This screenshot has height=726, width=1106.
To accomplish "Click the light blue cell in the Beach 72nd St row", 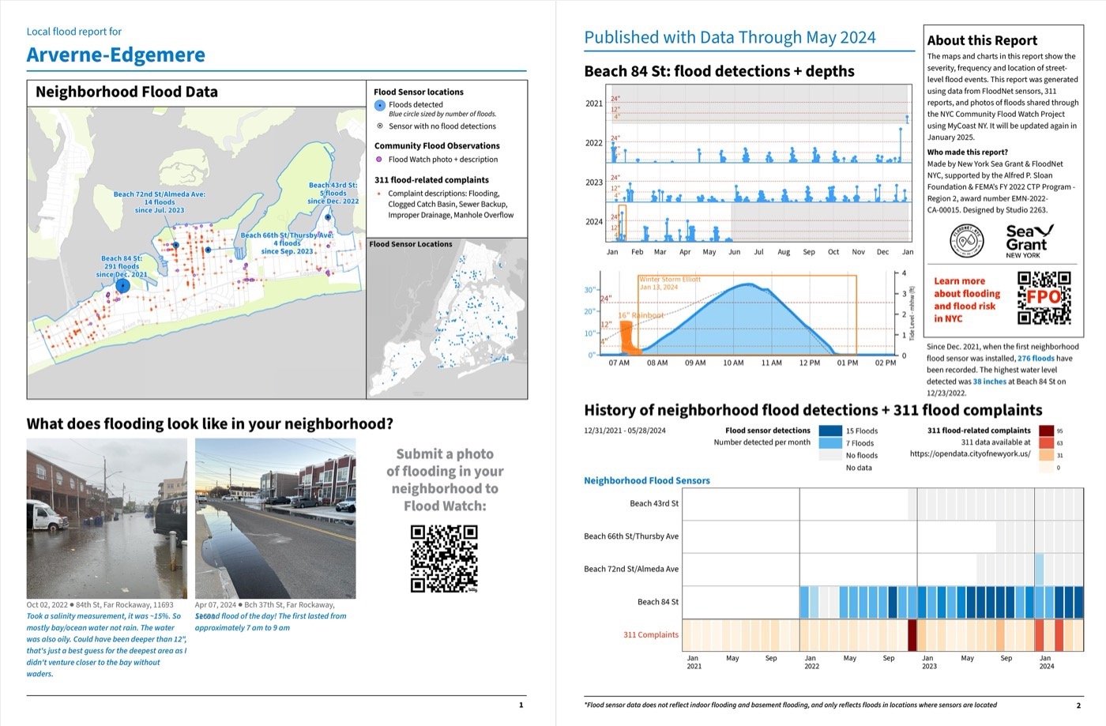I will click(1040, 569).
